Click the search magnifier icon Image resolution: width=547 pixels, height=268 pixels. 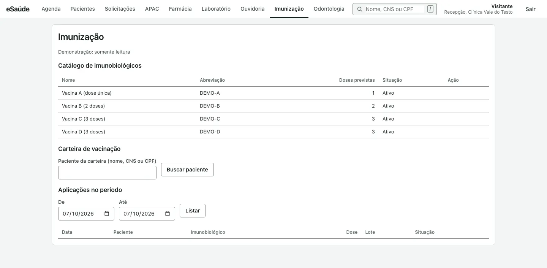[359, 9]
